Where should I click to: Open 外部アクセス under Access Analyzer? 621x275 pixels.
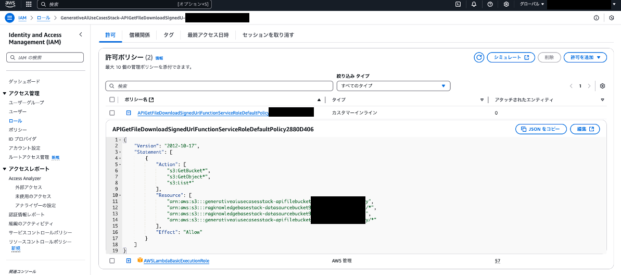tap(29, 187)
